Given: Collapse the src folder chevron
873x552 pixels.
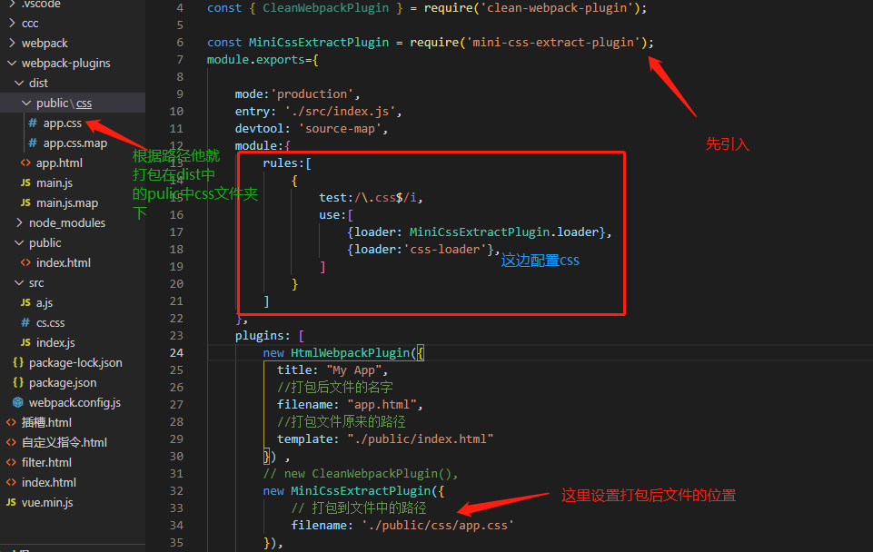Looking at the screenshot, I should coord(19,282).
